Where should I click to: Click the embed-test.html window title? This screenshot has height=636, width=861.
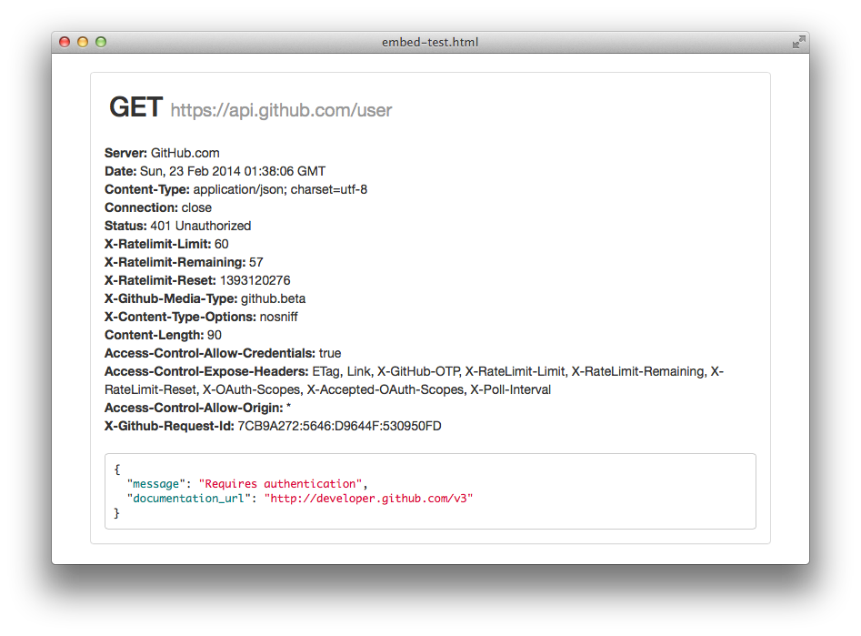pos(430,43)
